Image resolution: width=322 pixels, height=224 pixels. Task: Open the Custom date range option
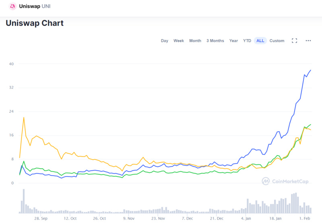click(277, 41)
